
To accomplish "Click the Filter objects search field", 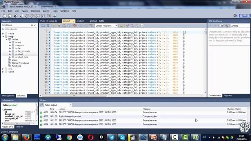I will [x=20, y=29].
